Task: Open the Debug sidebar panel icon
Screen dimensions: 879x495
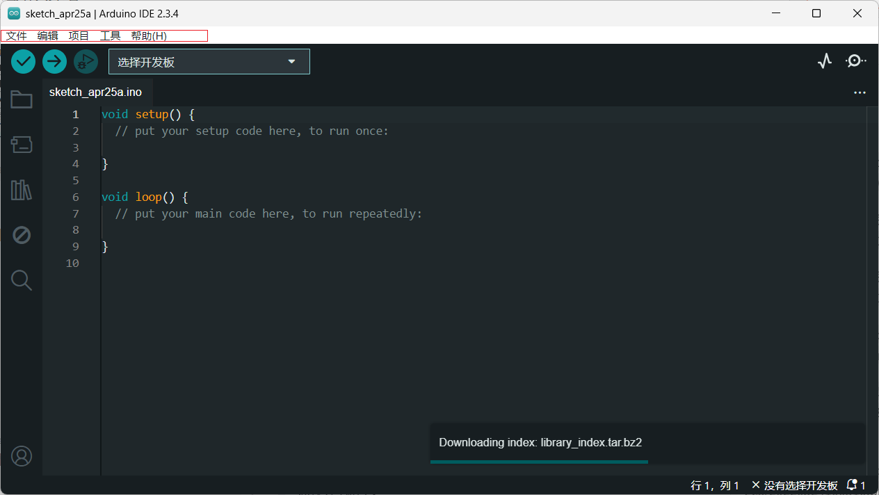Action: 22,235
